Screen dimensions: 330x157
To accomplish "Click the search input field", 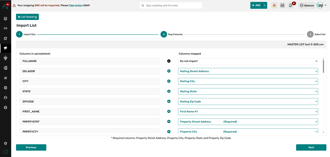I will coord(173,5).
